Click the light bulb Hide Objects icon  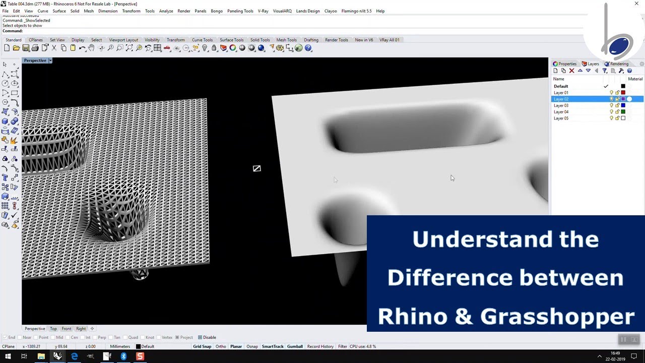[x=205, y=48]
